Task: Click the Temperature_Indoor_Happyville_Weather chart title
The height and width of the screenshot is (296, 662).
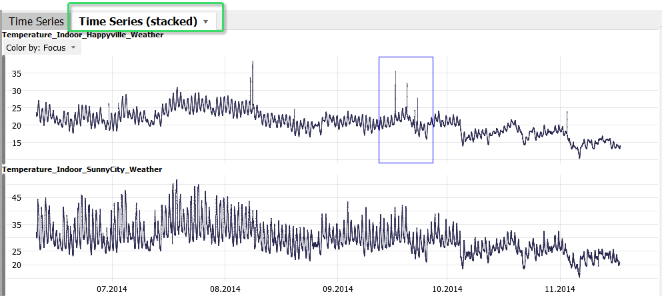Action: [83, 35]
